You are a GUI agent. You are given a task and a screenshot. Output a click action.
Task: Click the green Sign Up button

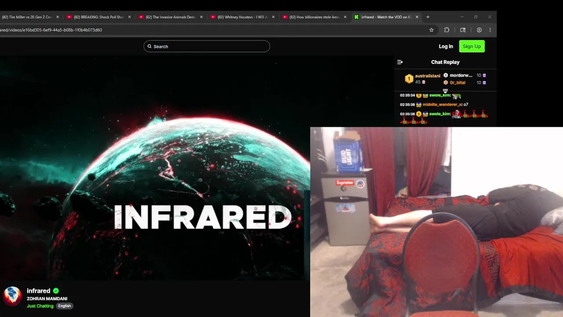pos(472,46)
